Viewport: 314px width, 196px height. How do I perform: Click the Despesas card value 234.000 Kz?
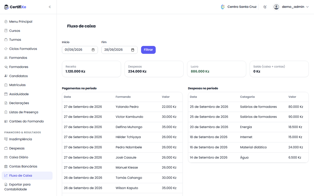[x=137, y=71]
